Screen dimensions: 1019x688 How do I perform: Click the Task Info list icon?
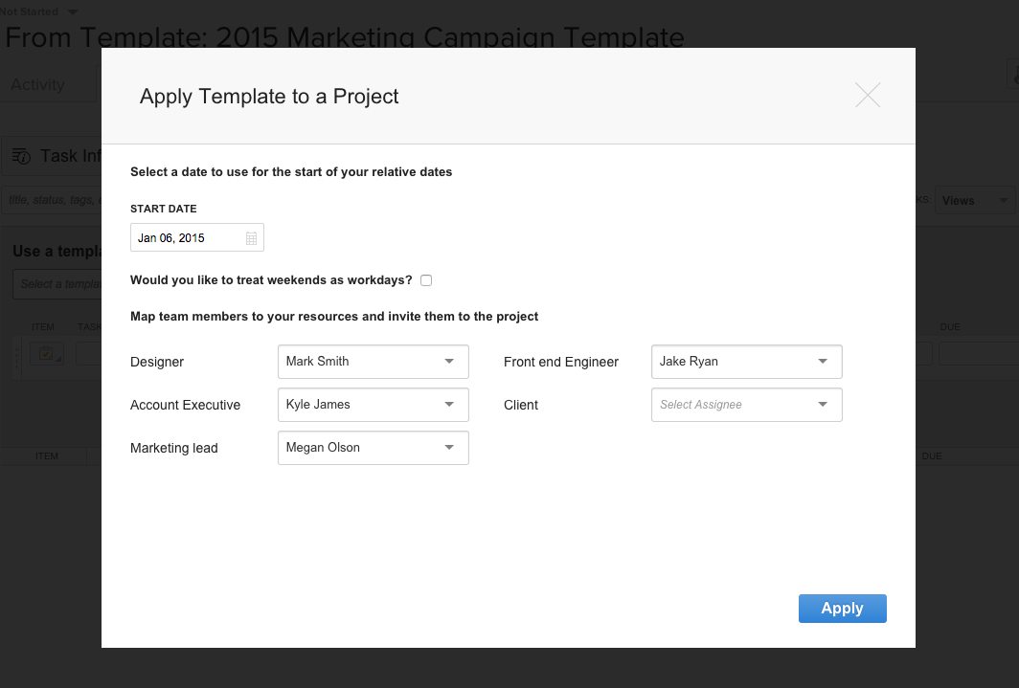21,156
